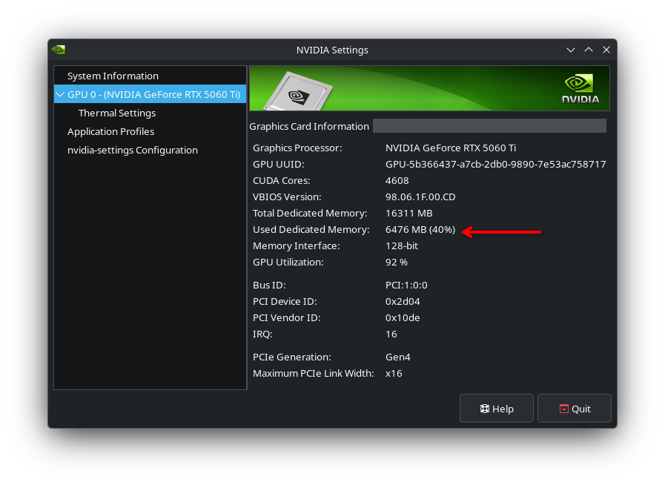665x485 pixels.
Task: Click the Bus ID: label
Action: pyautogui.click(x=269, y=286)
